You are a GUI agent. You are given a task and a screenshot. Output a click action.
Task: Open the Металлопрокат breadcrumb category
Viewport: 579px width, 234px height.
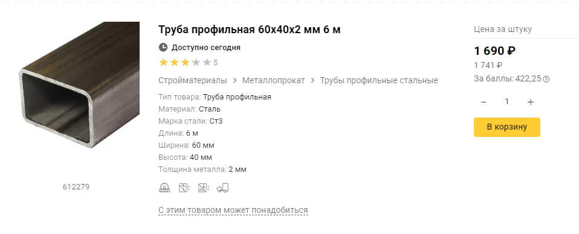click(x=274, y=80)
